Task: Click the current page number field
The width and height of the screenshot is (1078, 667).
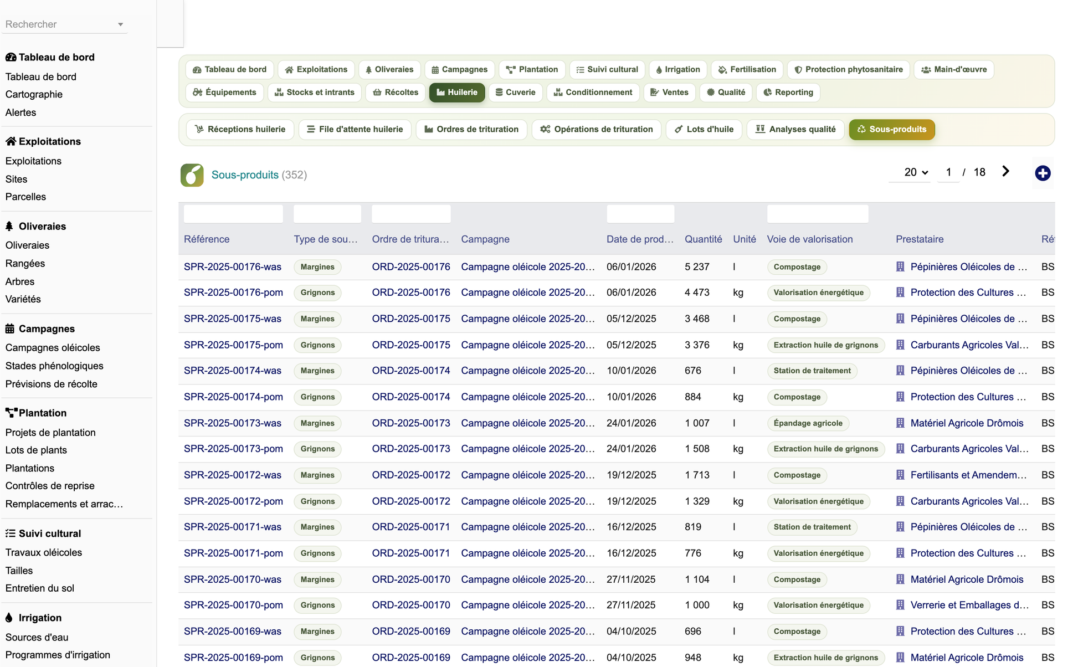Action: point(948,172)
